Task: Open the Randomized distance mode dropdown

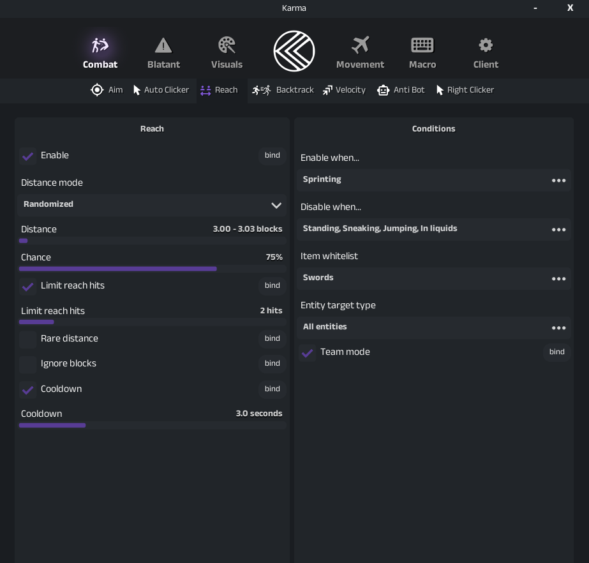Action: pyautogui.click(x=152, y=205)
